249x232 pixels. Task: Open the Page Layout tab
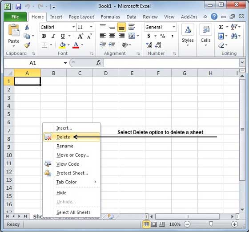point(81,17)
